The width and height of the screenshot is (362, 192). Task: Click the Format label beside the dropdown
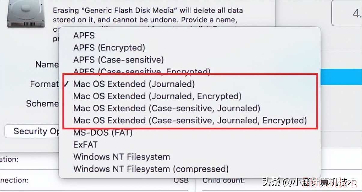click(x=44, y=84)
